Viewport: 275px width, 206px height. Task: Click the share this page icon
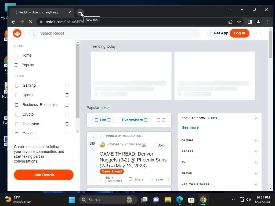click(230, 22)
